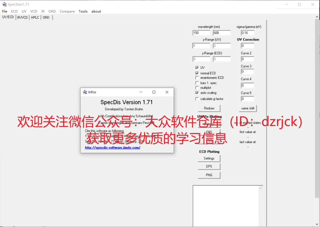Open the VCD menu
The width and height of the screenshot is (320, 227).
34,12
